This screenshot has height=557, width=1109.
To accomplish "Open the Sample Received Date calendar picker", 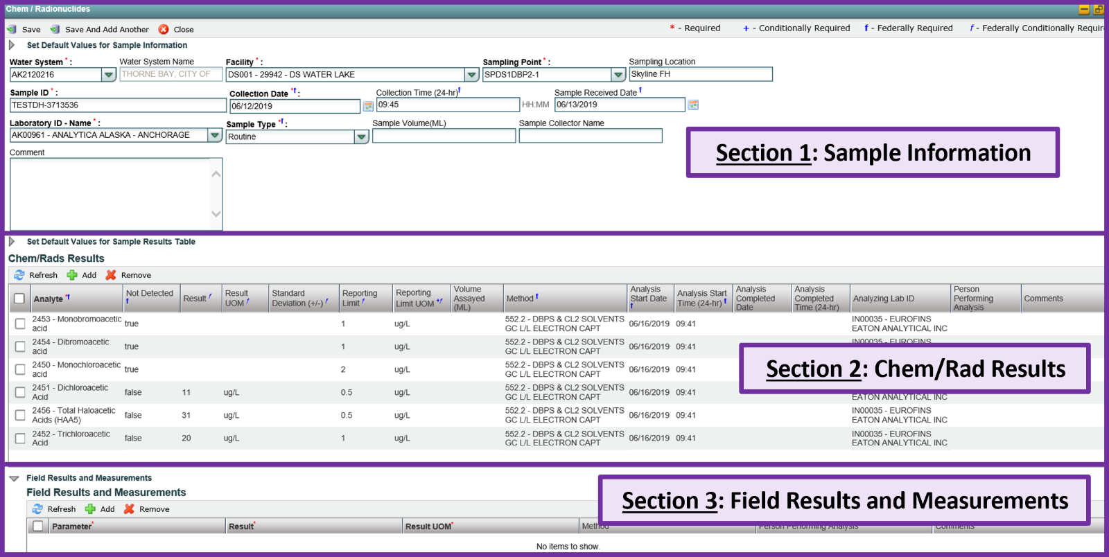I will (692, 105).
